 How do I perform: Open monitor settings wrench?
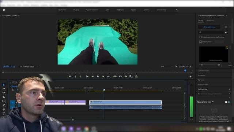pyautogui.click(x=176, y=66)
